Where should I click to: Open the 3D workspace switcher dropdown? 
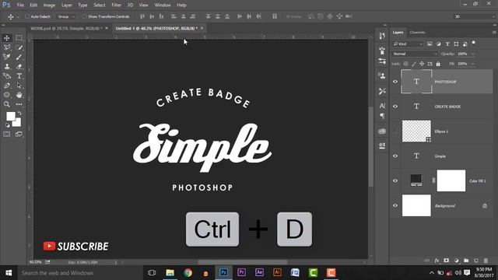474,16
